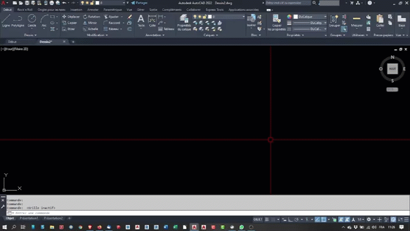Toggle the OBJET model space button
The height and width of the screenshot is (231, 410).
pyautogui.click(x=258, y=220)
